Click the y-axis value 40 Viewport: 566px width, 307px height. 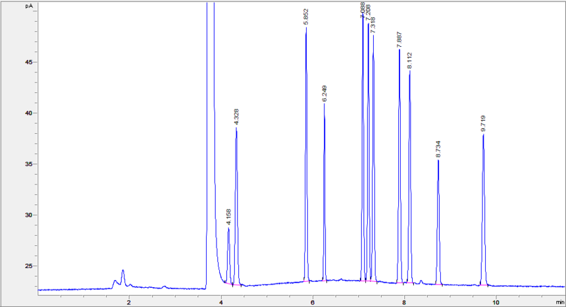tap(29, 113)
